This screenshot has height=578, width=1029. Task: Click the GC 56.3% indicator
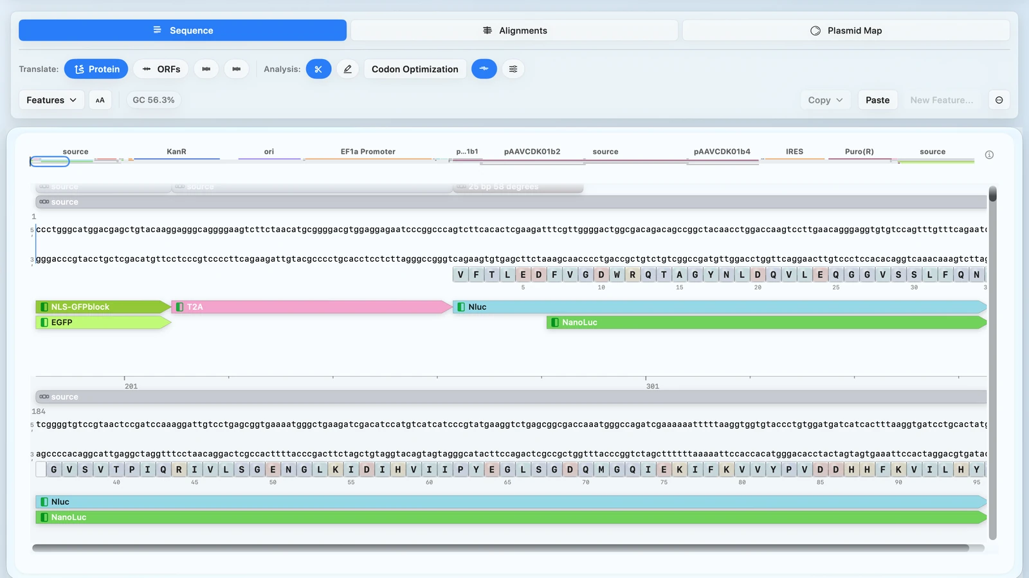pos(154,100)
